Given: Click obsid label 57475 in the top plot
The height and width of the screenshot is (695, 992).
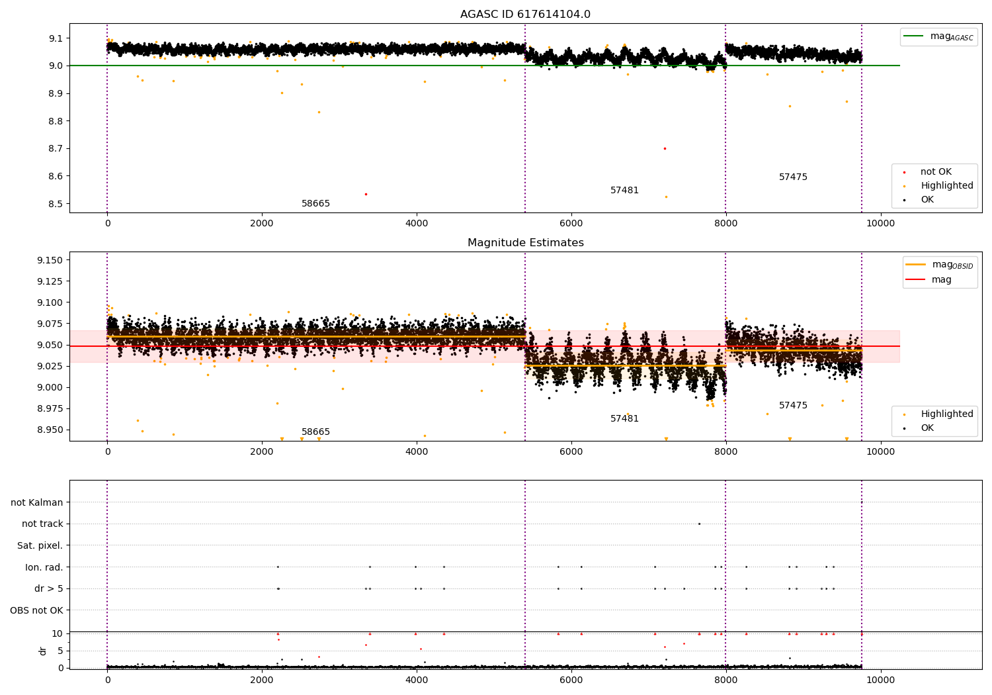Looking at the screenshot, I should point(793,177).
